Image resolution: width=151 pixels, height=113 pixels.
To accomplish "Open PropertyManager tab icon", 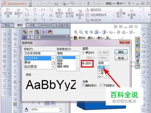I will tap(31, 32).
